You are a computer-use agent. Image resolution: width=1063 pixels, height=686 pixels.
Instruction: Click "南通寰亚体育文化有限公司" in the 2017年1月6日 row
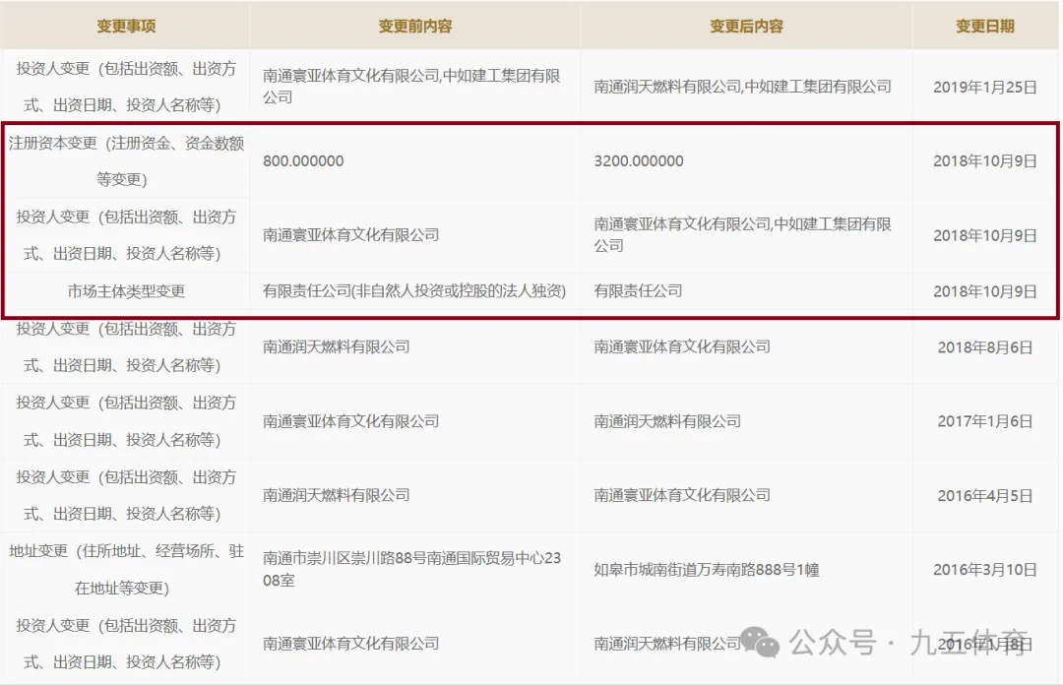(350, 421)
